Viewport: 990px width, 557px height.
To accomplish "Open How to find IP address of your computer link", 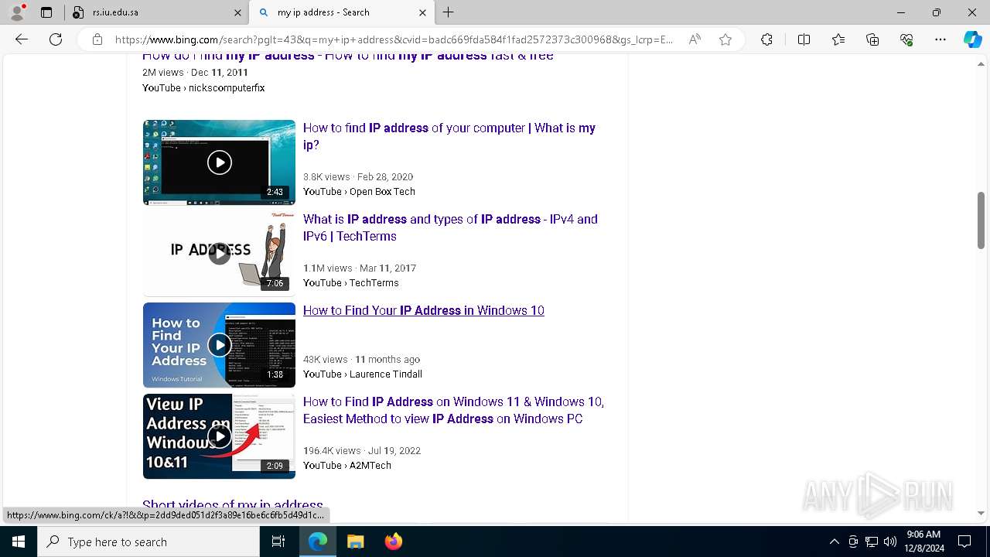I will pyautogui.click(x=449, y=136).
